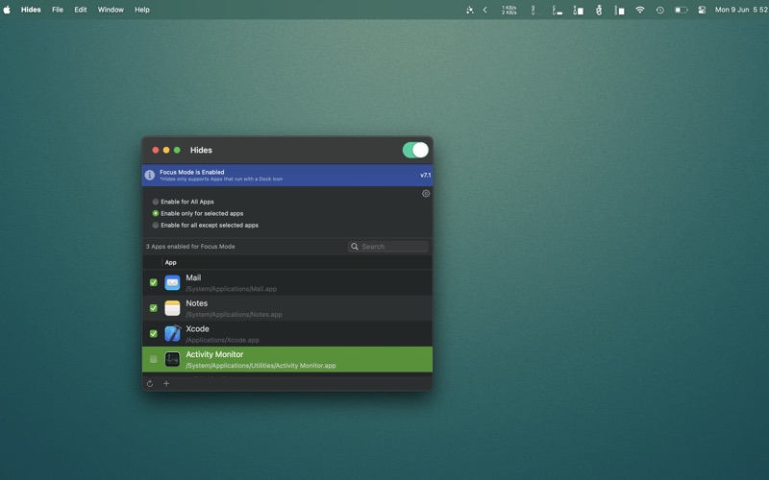Click the info icon in Focus Mode banner
The width and height of the screenshot is (769, 480).
click(x=150, y=175)
